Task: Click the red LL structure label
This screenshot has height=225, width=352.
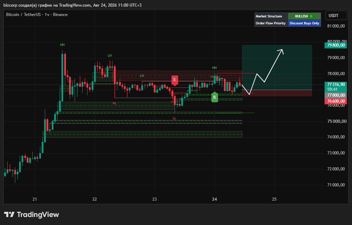Action: point(174,118)
